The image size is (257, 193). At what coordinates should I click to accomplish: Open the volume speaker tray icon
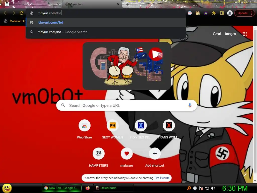pos(213,188)
